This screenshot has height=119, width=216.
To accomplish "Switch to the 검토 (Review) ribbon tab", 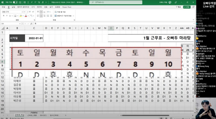I will [46, 7].
